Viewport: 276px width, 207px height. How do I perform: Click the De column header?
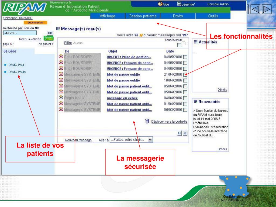tap(67, 51)
